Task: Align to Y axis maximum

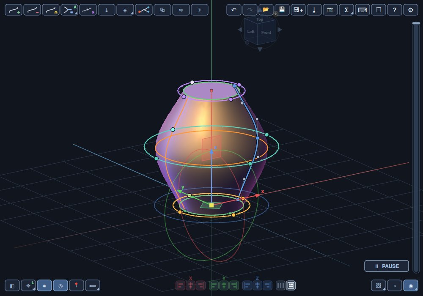Action: (x=234, y=285)
